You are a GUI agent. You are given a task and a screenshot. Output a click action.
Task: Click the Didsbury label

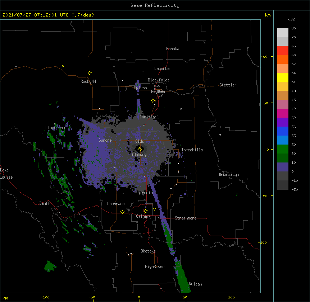[138, 155]
